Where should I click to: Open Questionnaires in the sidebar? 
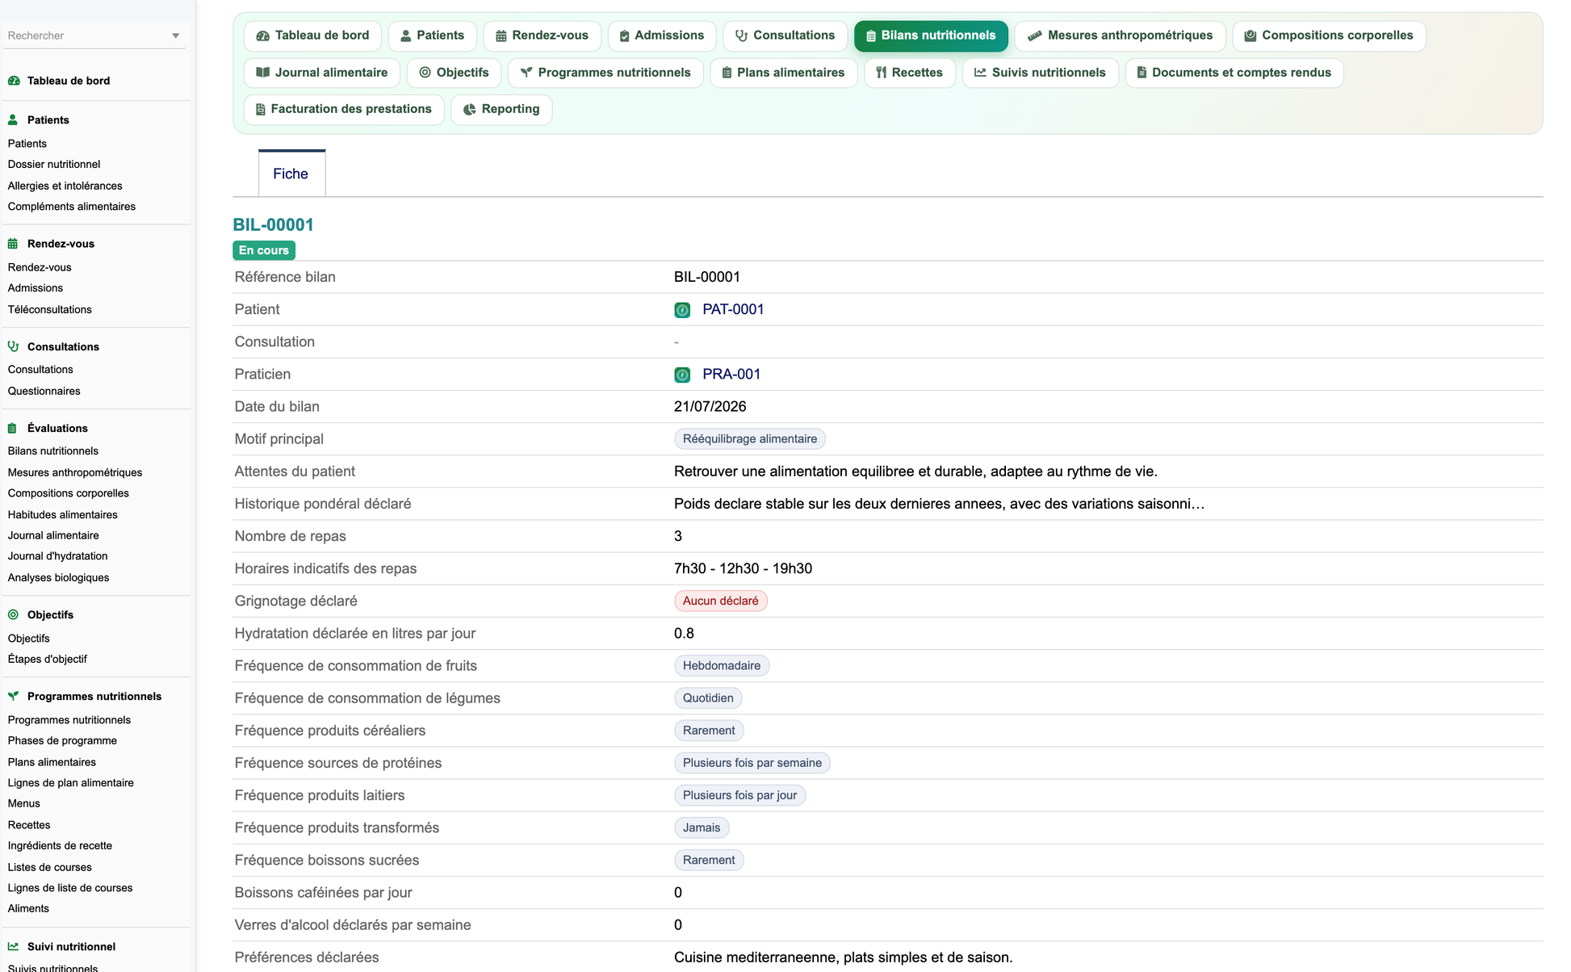click(44, 391)
